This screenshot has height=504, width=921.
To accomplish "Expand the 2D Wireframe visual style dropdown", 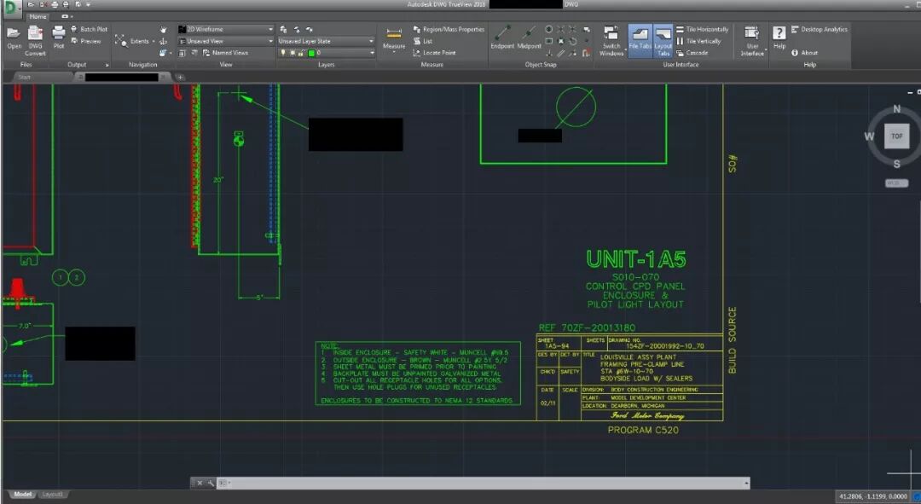I will [x=226, y=29].
